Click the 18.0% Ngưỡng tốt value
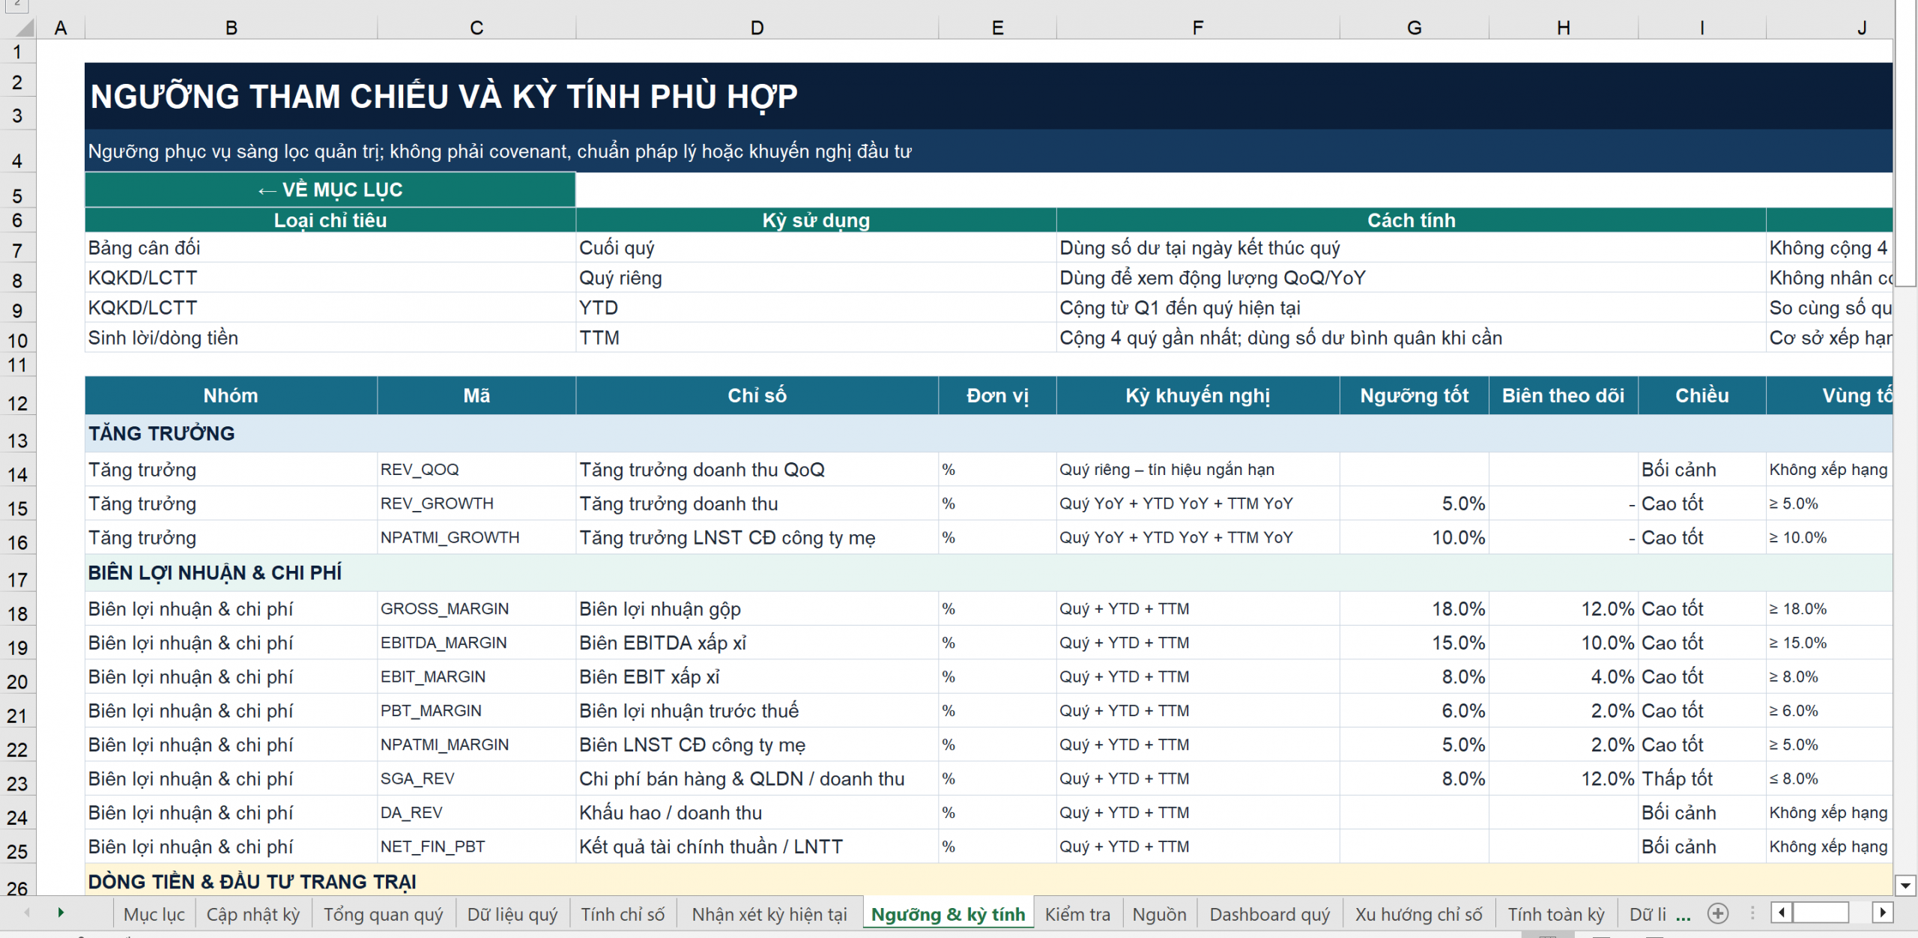Viewport: 1918px width, 938px height. (x=1414, y=608)
